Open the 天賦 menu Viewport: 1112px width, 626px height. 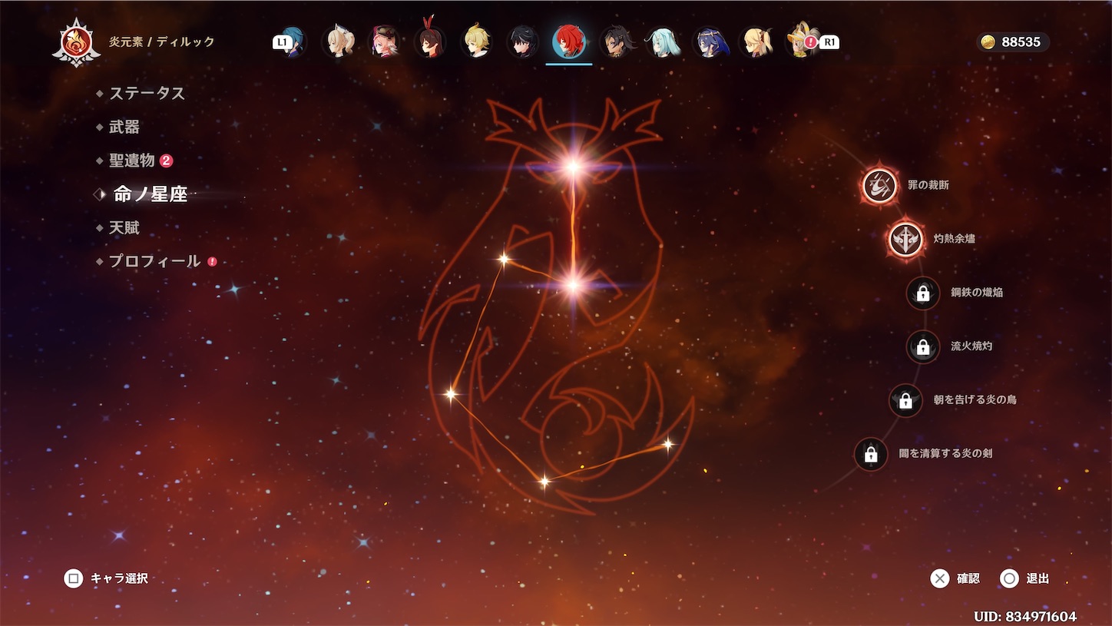coord(124,228)
